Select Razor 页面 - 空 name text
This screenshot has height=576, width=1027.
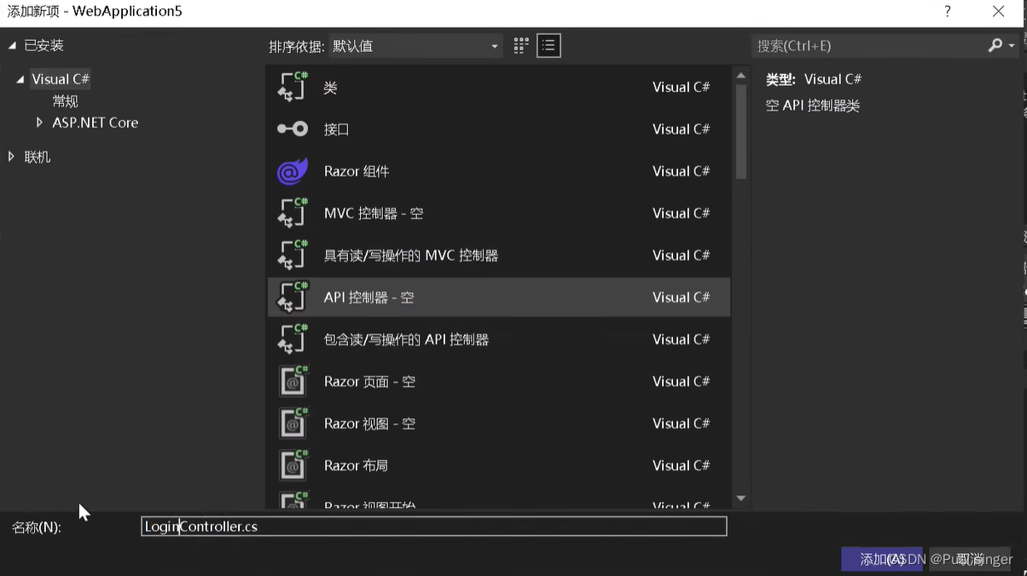point(369,382)
